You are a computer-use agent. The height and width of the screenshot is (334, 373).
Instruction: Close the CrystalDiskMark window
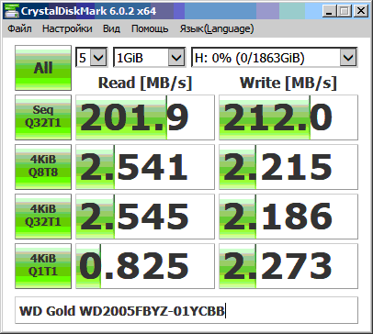[x=361, y=11]
